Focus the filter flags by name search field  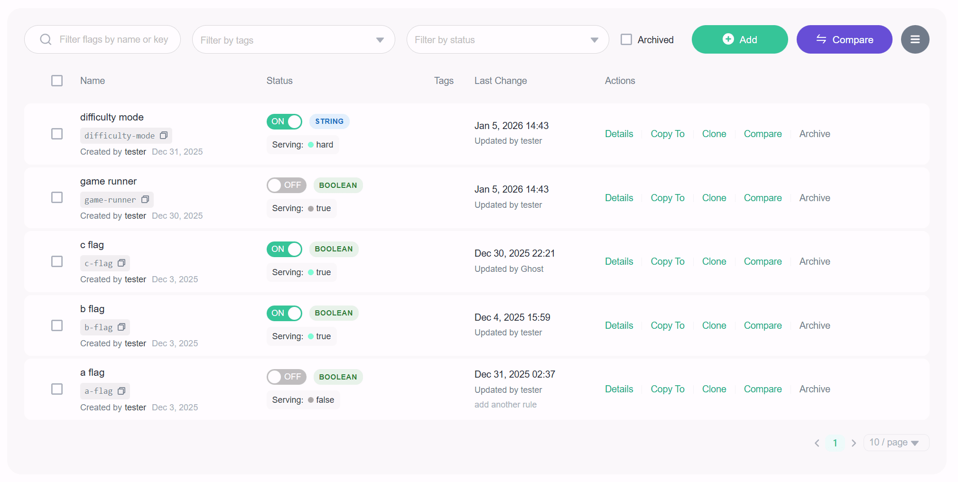[x=114, y=39]
